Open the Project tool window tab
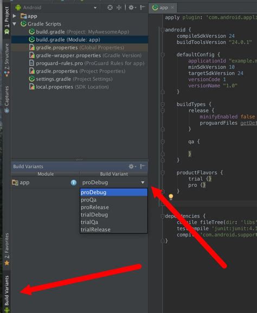Image resolution: width=257 pixels, height=313 pixels. tap(7, 20)
